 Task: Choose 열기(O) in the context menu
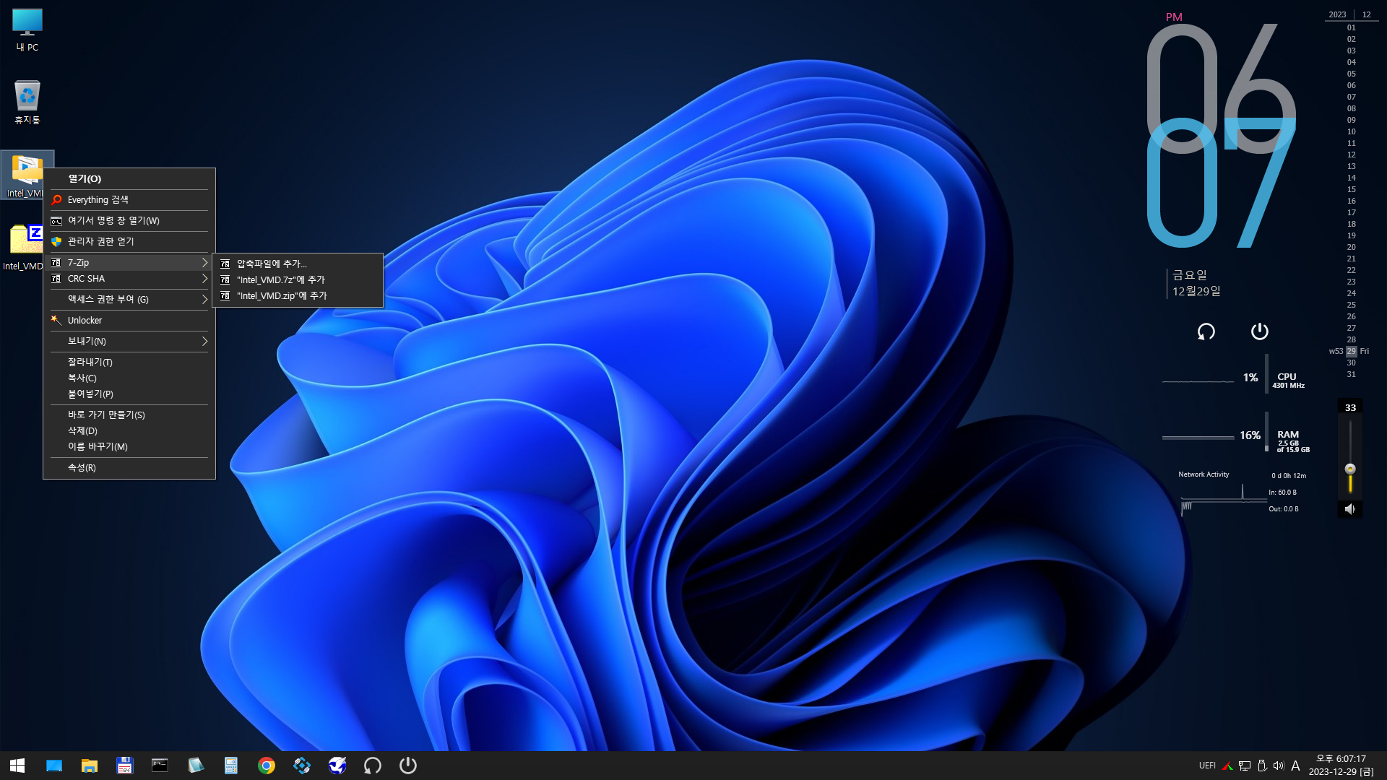point(129,178)
